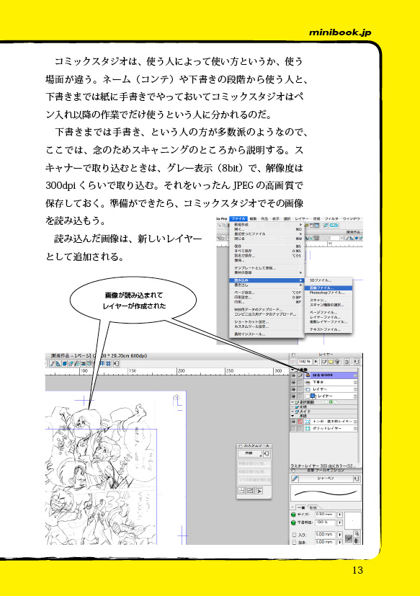Click the サイズ value field showing 0.30 mm
This screenshot has height=596, width=420.
point(325,515)
